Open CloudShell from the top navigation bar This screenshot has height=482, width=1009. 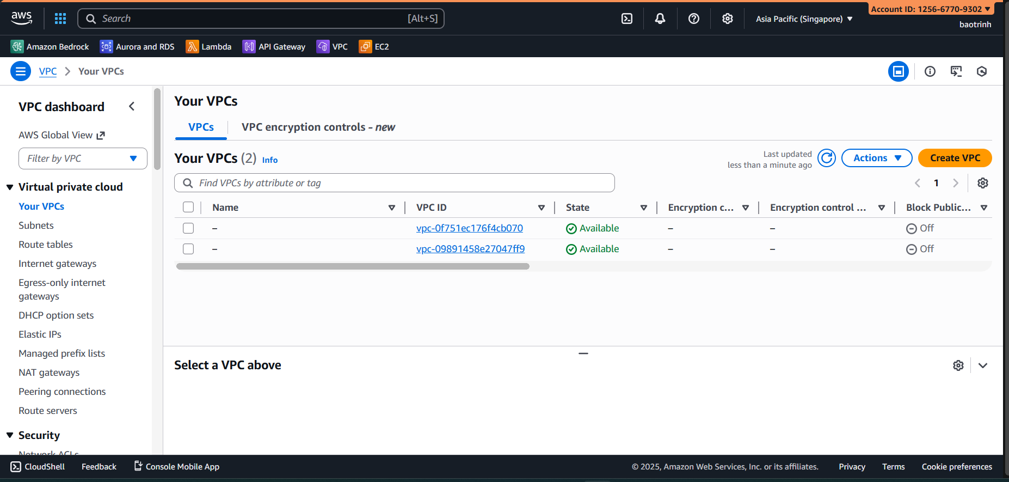coord(627,19)
